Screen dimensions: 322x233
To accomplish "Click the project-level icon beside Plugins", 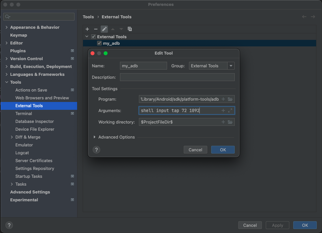I will pos(72,51).
